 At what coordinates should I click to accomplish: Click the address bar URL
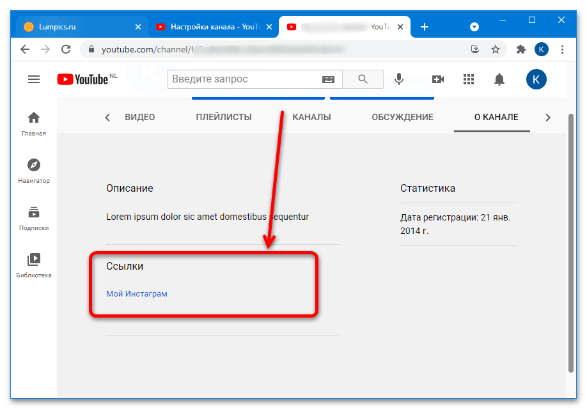point(223,49)
